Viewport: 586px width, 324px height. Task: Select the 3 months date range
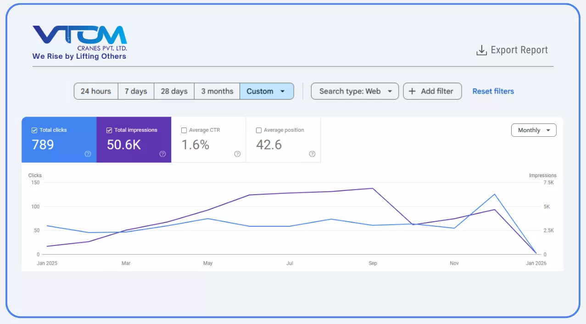tap(217, 91)
